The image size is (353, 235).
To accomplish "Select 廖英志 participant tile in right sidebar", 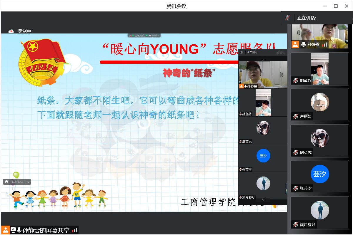I will pos(320,141).
